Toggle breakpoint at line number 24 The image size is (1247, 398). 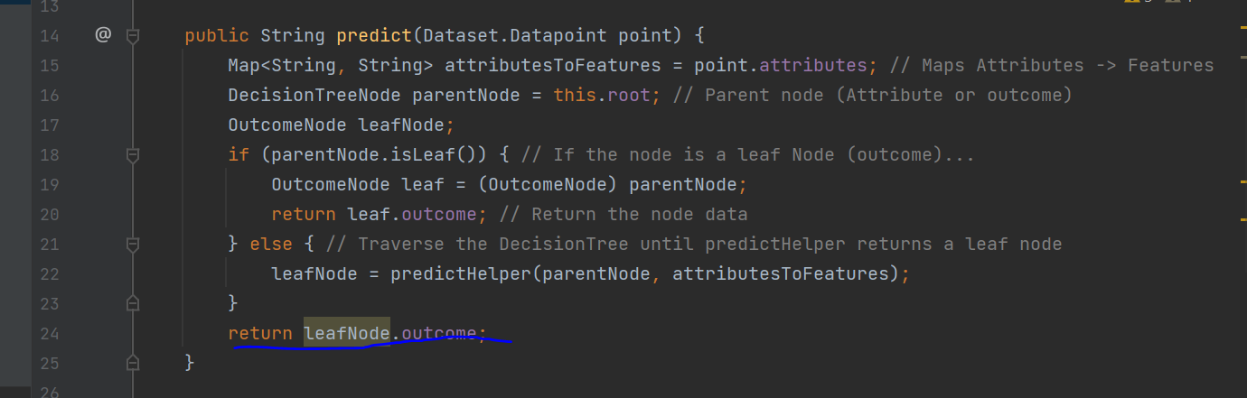coord(50,334)
